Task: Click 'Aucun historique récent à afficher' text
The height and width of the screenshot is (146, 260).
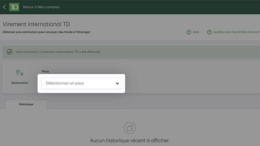Action: (x=130, y=140)
